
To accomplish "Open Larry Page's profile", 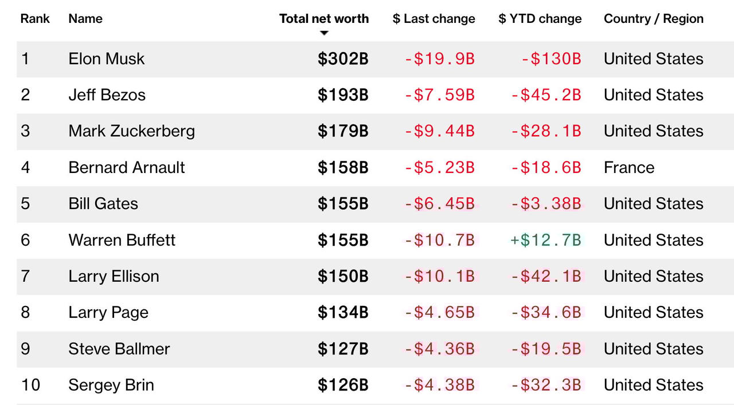I will click(x=108, y=313).
